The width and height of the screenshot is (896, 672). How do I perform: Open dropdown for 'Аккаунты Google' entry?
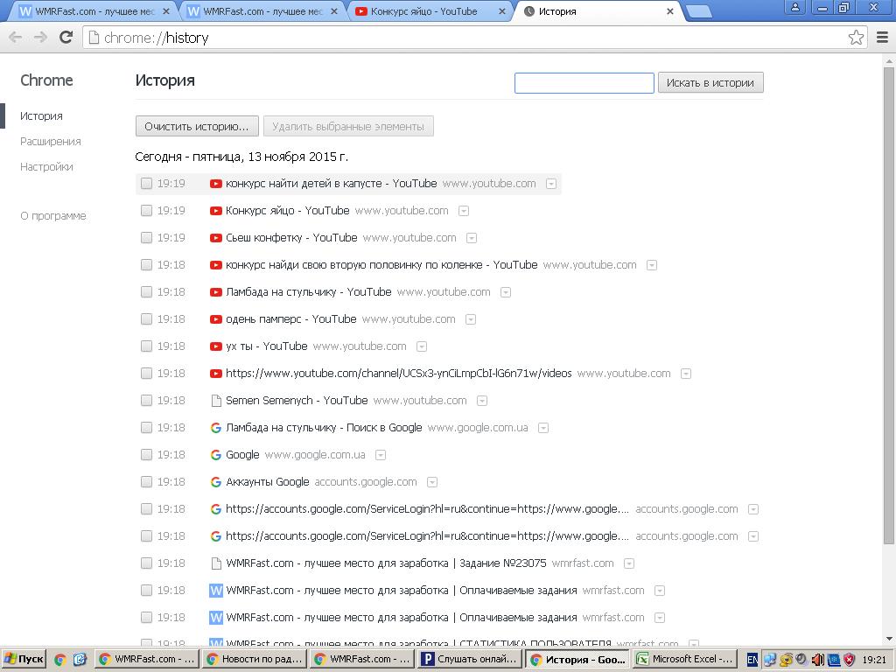432,482
